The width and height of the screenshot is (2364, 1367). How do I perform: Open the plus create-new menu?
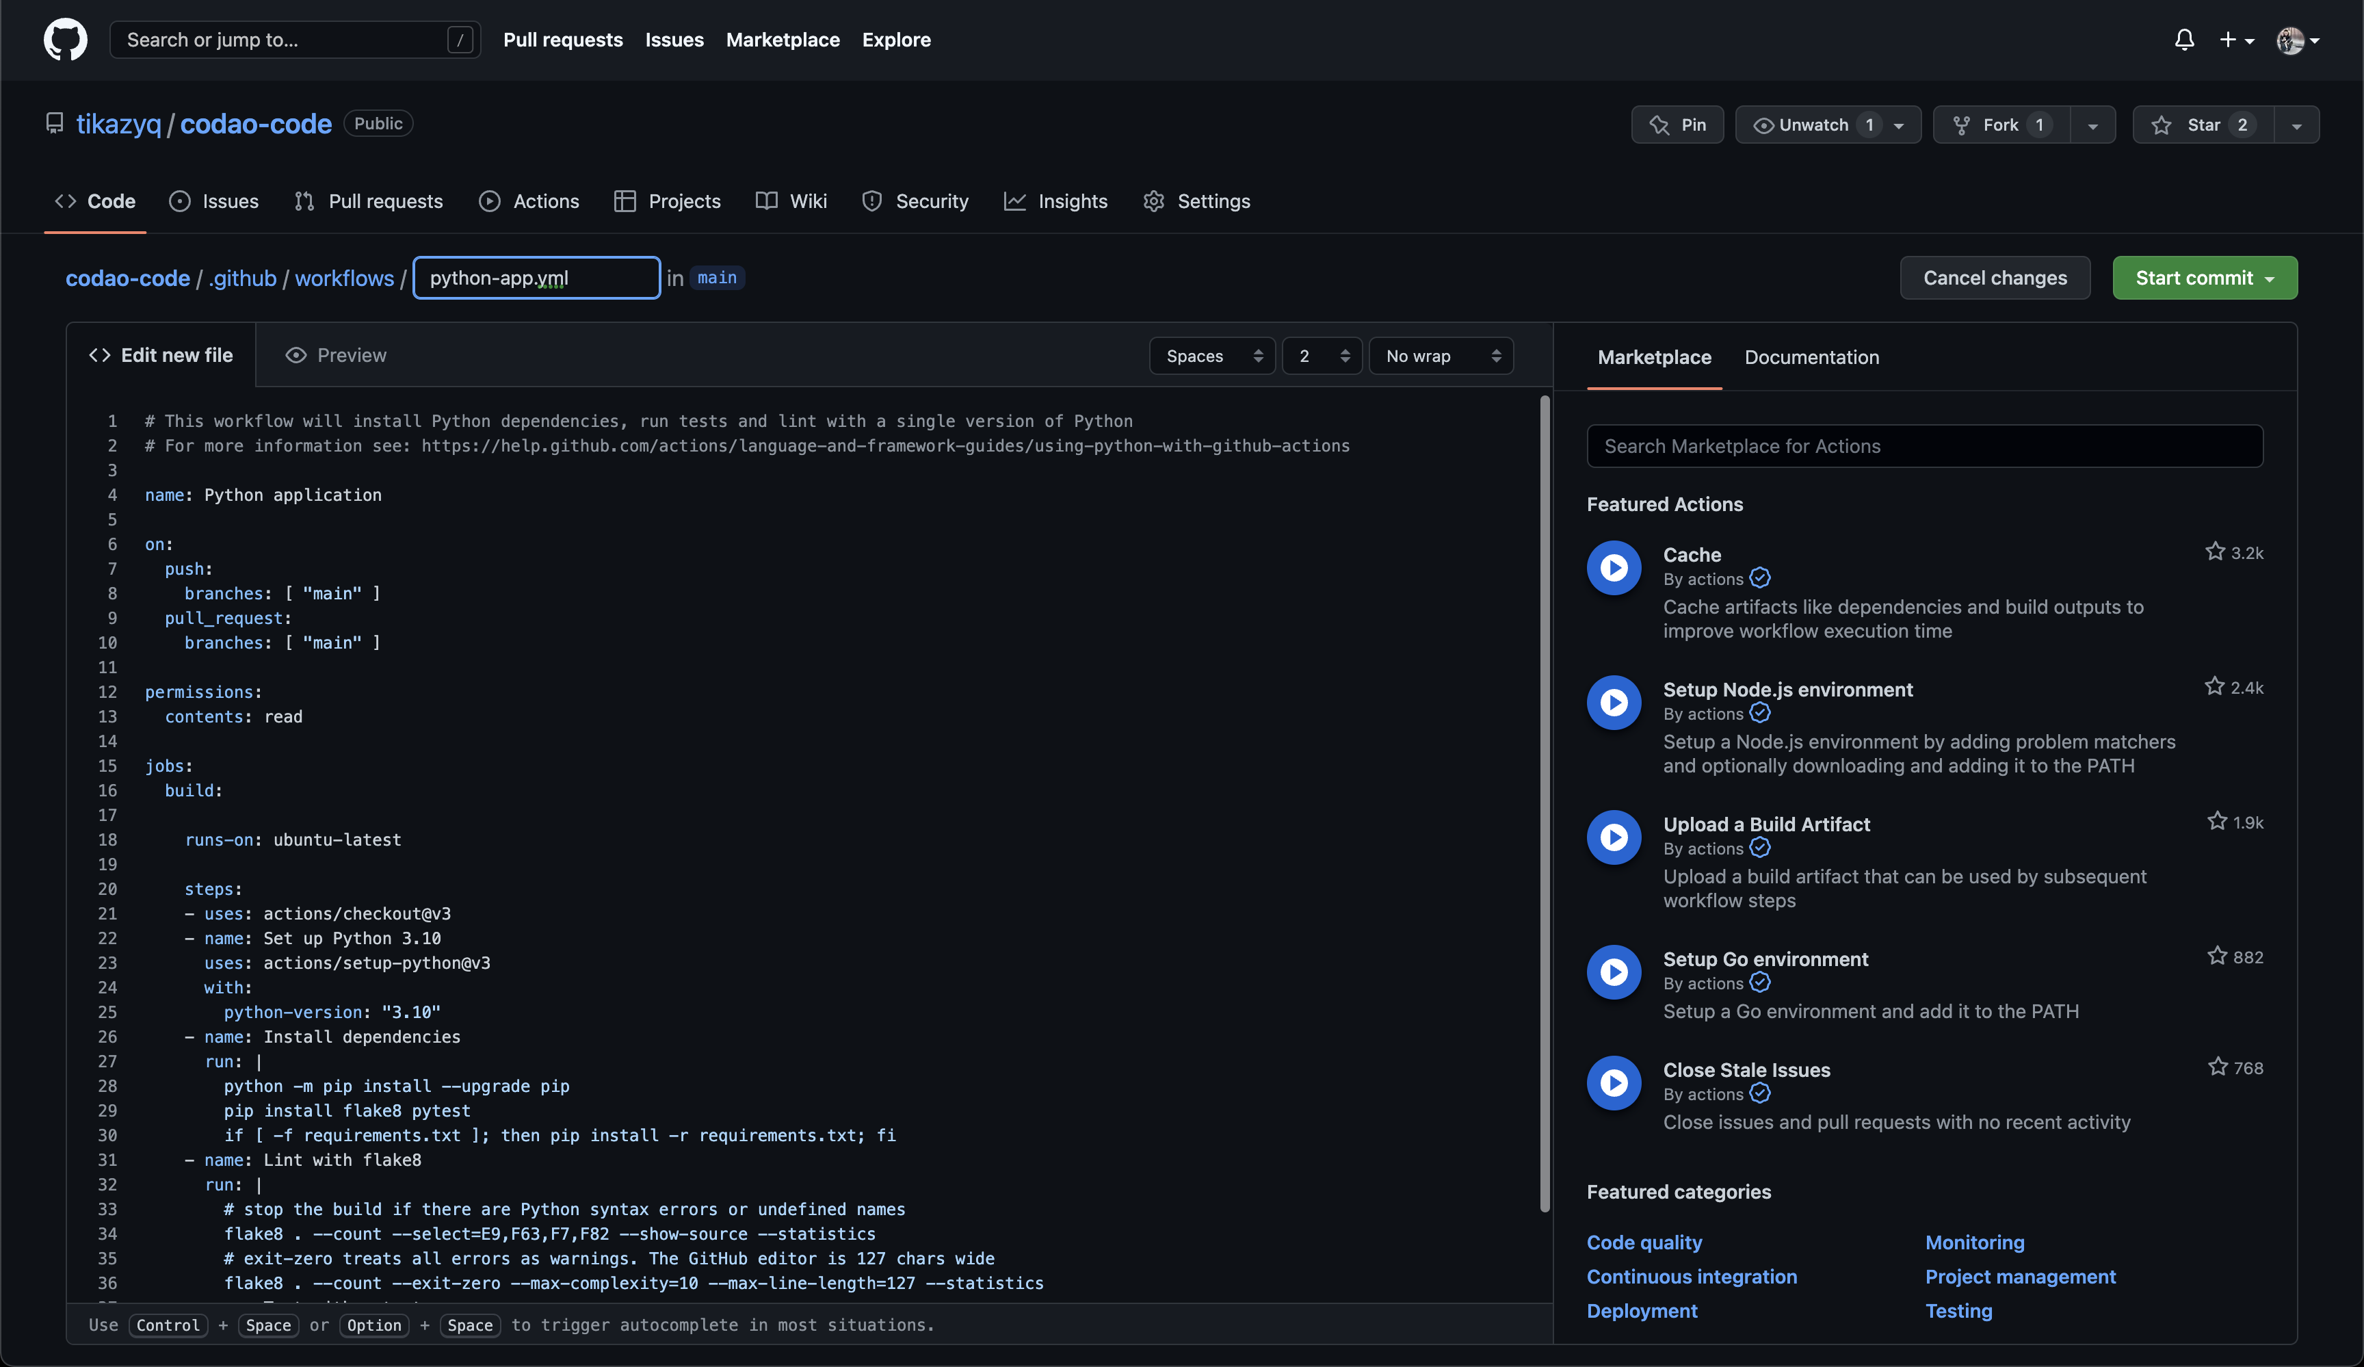[2236, 40]
